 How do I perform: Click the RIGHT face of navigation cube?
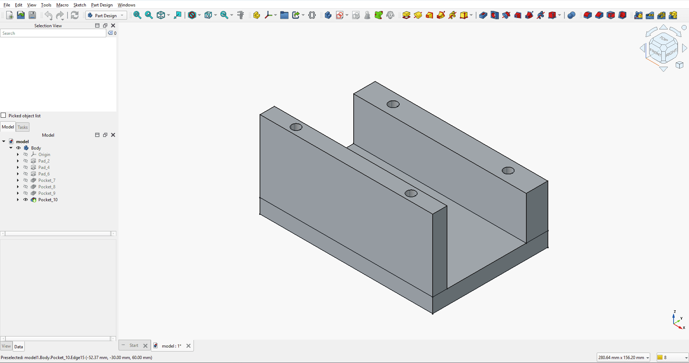coord(671,53)
